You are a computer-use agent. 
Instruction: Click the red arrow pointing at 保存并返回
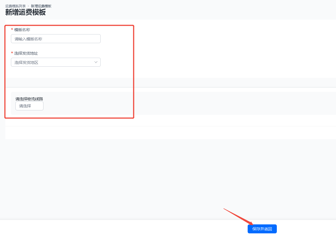[238, 217]
